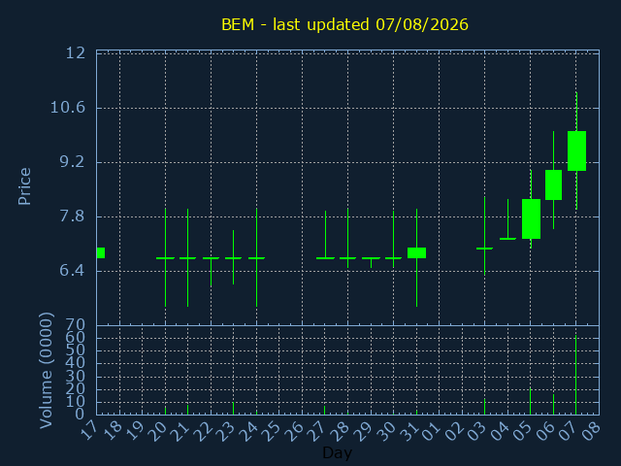Viewport: 621px width, 466px height.
Task: Click the large green candlestick on day 07
Action: [576, 151]
